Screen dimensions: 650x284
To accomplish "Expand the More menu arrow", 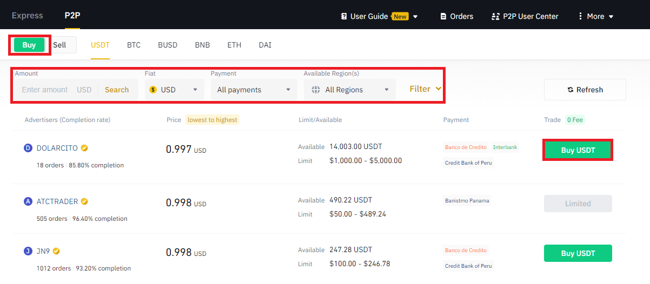I will [611, 17].
